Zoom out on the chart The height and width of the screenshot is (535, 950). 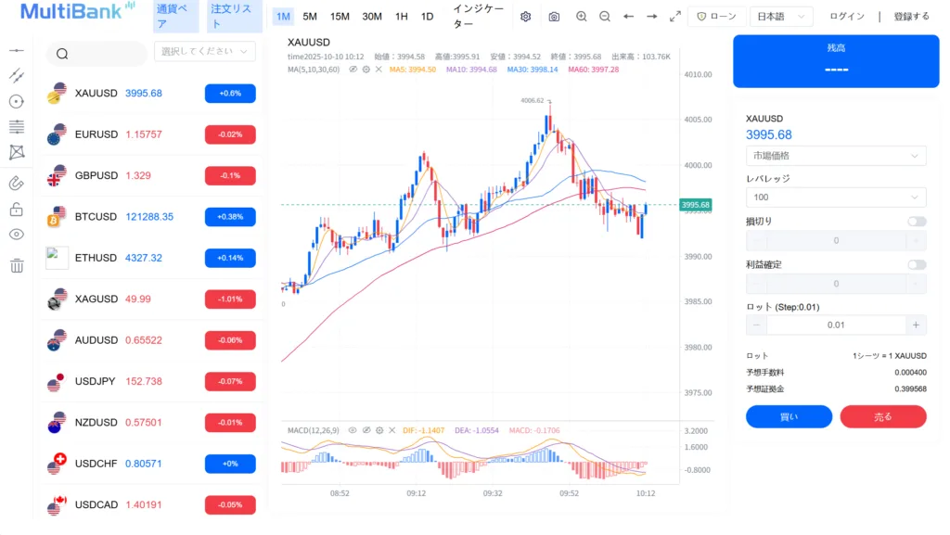(x=605, y=17)
